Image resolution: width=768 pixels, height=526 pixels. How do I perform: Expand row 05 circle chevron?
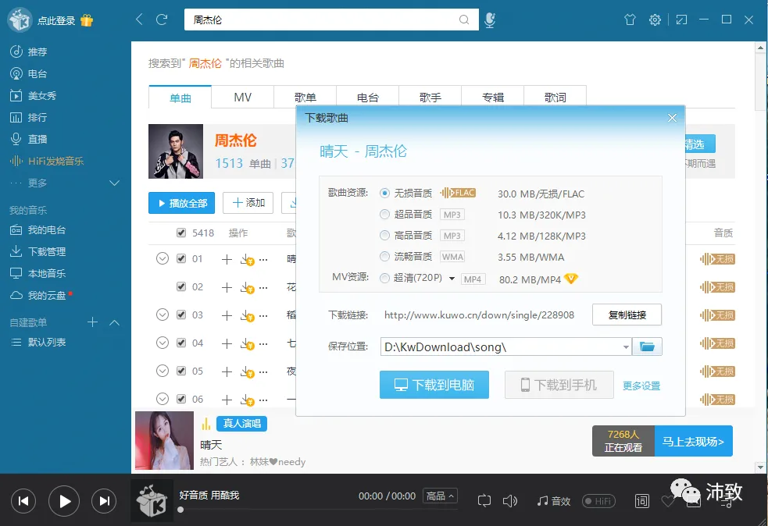coord(163,371)
